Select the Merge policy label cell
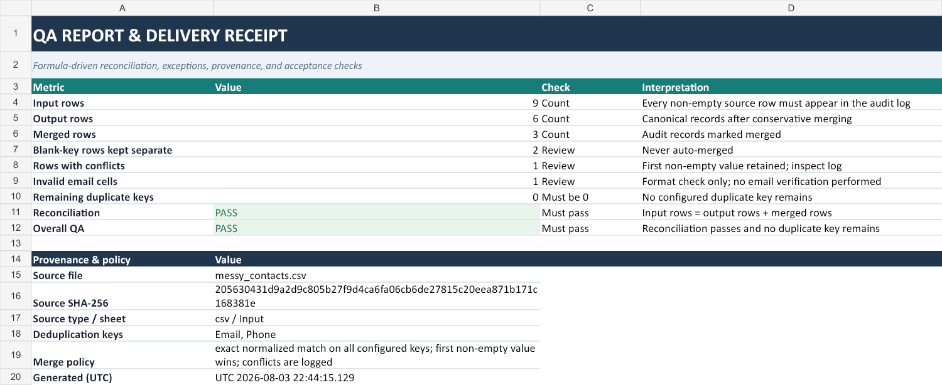Screen dimensions: 942x385 point(122,356)
